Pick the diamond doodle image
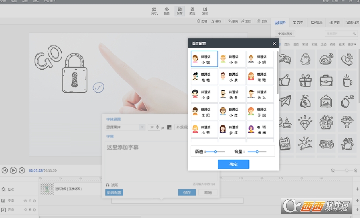The image size is (360, 218). pyautogui.click(x=305, y=123)
